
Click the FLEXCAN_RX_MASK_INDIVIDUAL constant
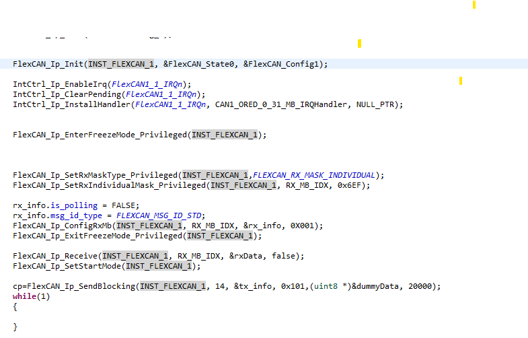314,175
